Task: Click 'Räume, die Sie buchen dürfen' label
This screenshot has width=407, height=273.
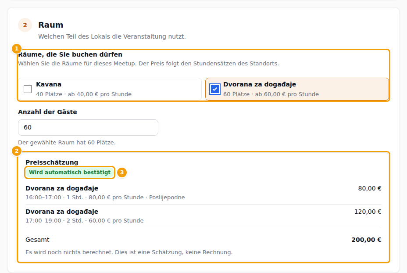Action: click(70, 54)
